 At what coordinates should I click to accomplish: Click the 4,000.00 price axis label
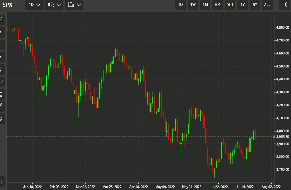[282, 131]
